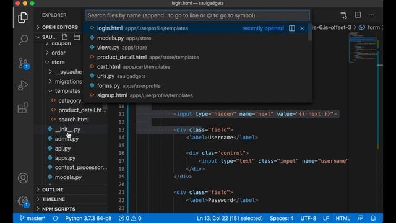Click errors and warnings count in status bar

click(x=130, y=218)
